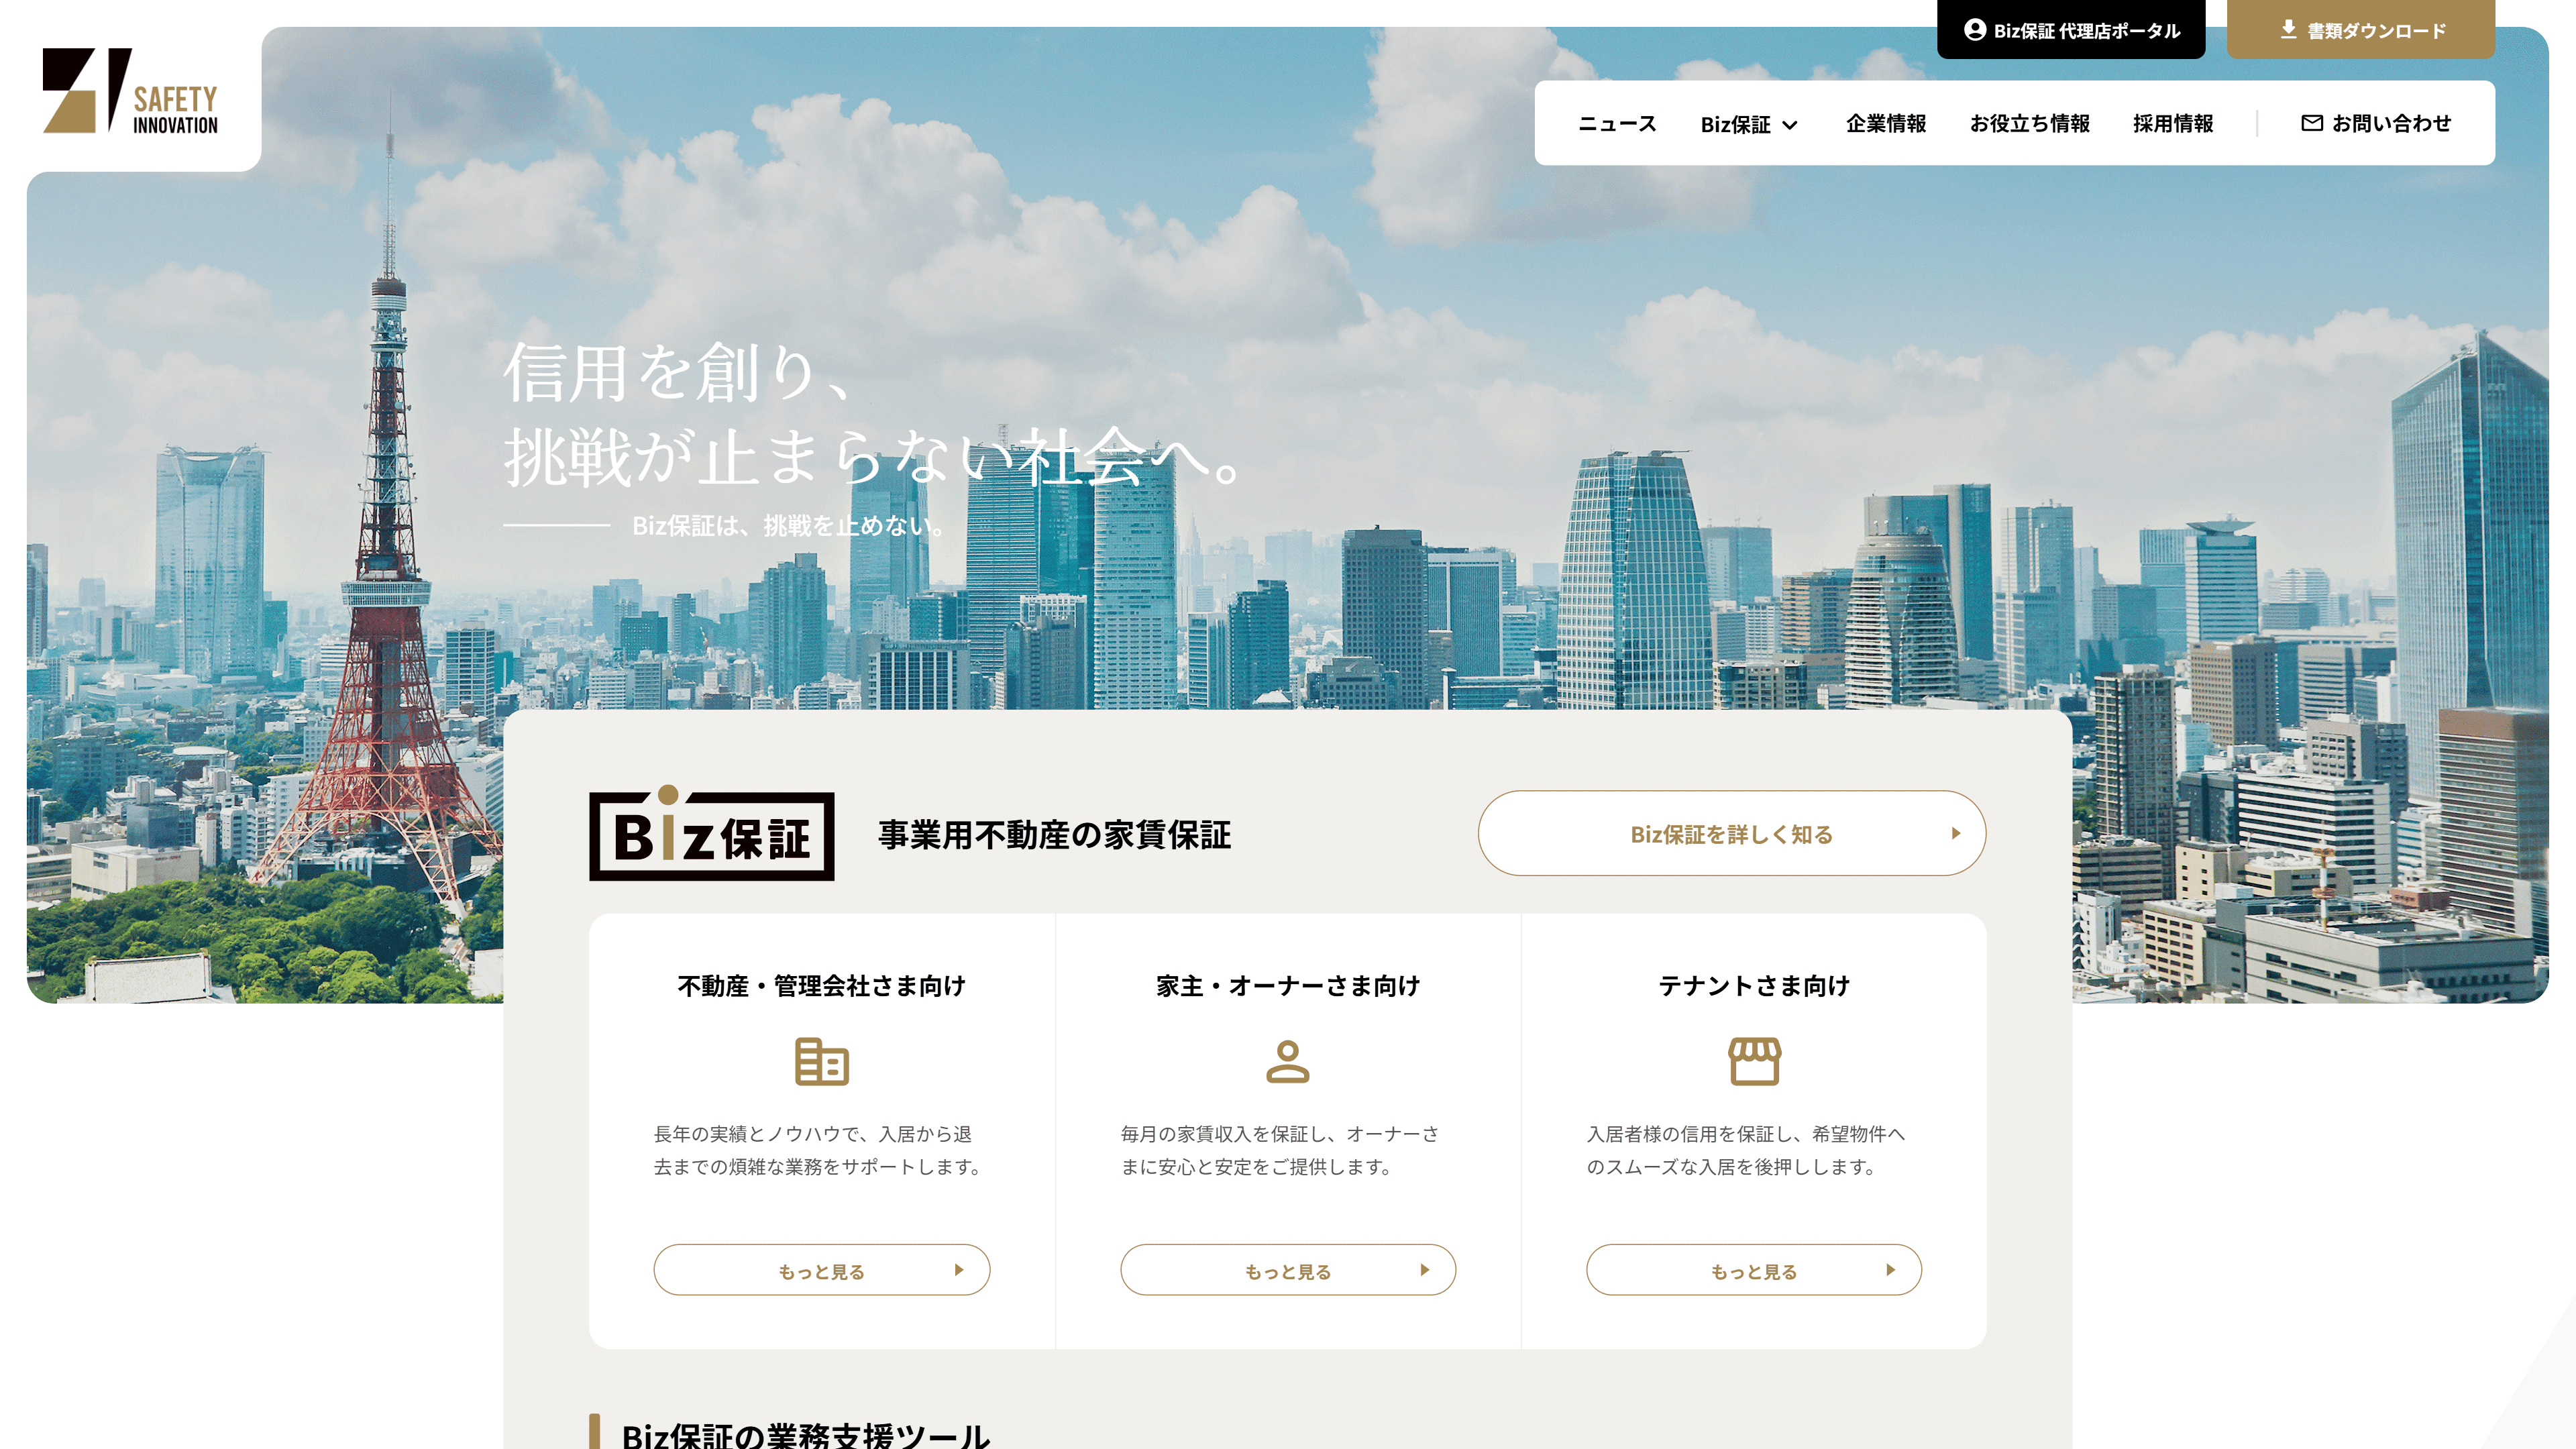Click the building icon for 不動産・管理会社さま向け
The height and width of the screenshot is (1449, 2576).
point(821,1061)
